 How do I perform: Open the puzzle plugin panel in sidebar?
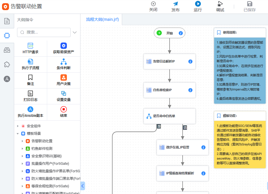tap(7, 64)
